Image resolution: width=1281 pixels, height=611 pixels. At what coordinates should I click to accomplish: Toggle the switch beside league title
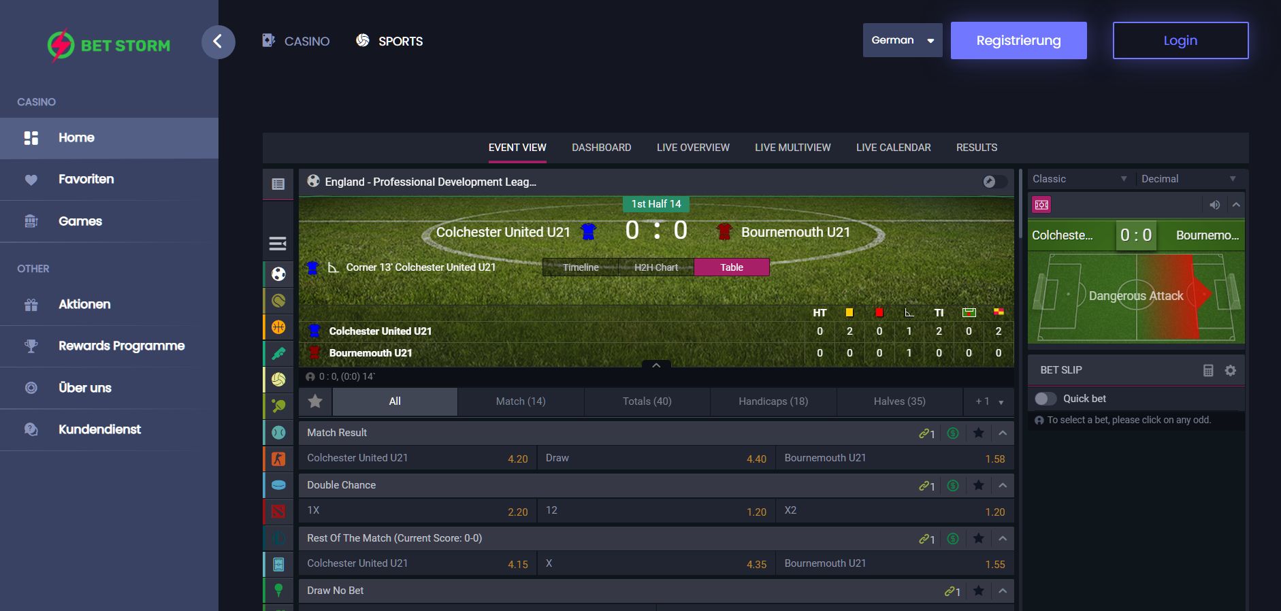(x=994, y=182)
